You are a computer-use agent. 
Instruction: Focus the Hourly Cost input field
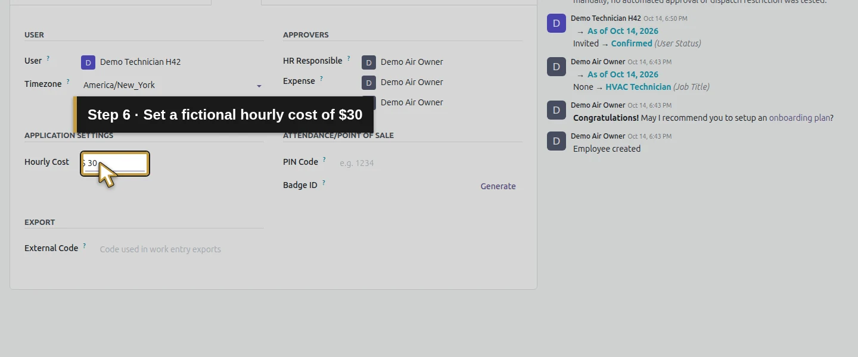[115, 164]
